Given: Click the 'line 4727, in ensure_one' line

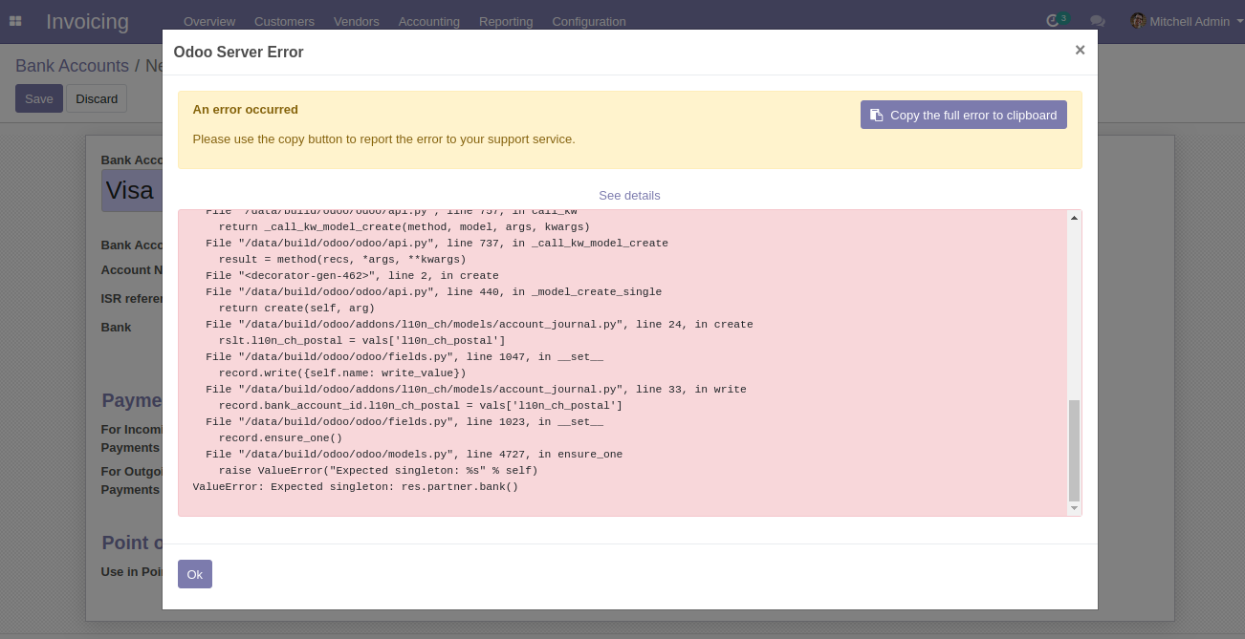Looking at the screenshot, I should pyautogui.click(x=414, y=455).
